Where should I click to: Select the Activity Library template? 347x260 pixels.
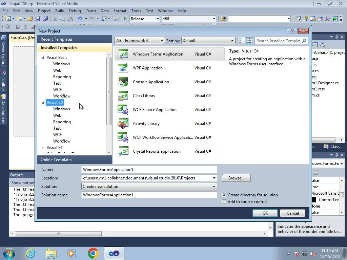point(169,124)
